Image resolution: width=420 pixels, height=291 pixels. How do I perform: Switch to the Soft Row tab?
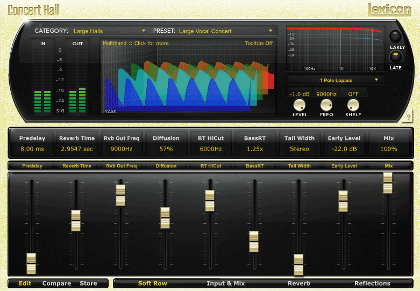152,283
